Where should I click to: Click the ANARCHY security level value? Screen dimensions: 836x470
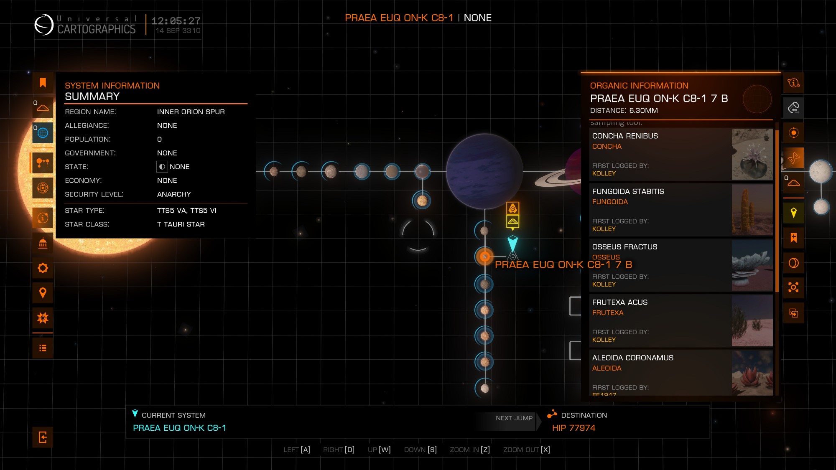click(x=174, y=194)
